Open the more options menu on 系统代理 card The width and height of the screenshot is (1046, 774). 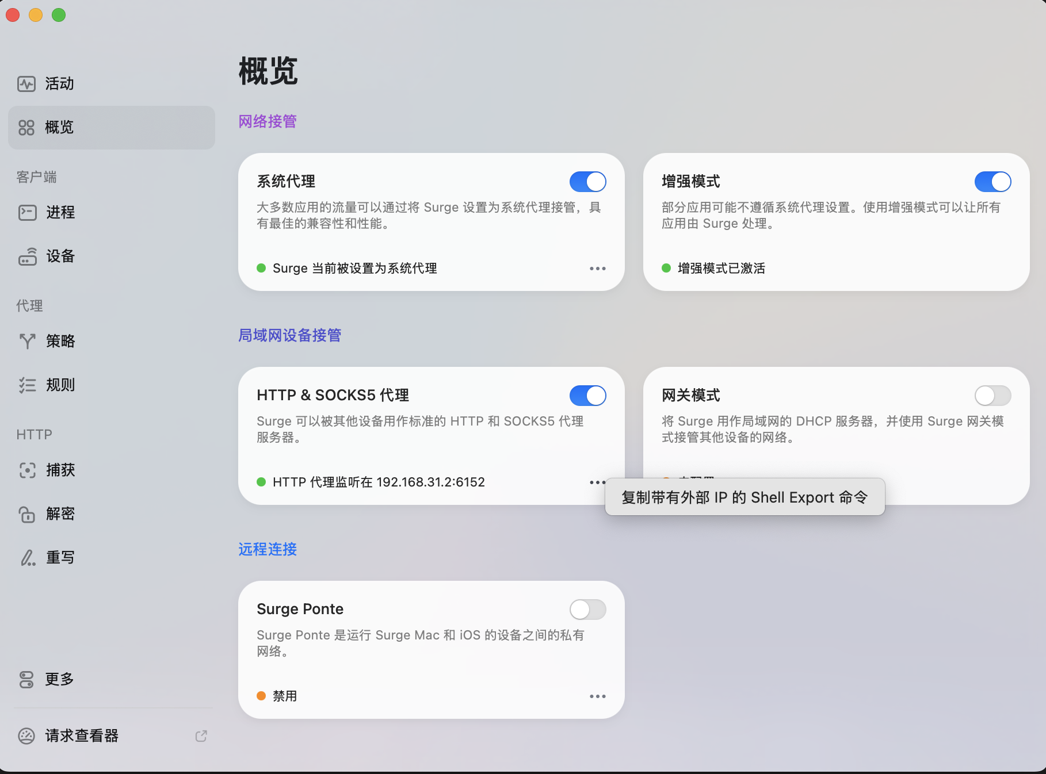(598, 268)
